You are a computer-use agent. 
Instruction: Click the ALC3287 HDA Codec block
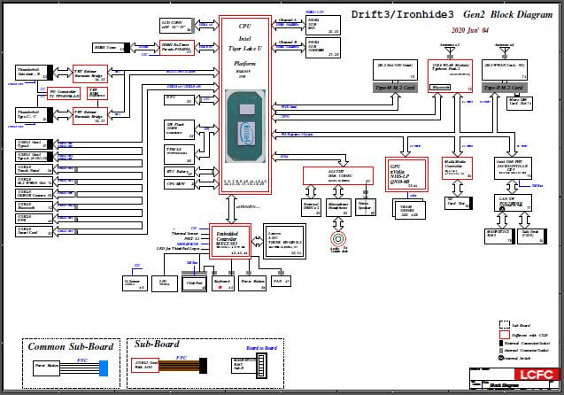(325, 174)
